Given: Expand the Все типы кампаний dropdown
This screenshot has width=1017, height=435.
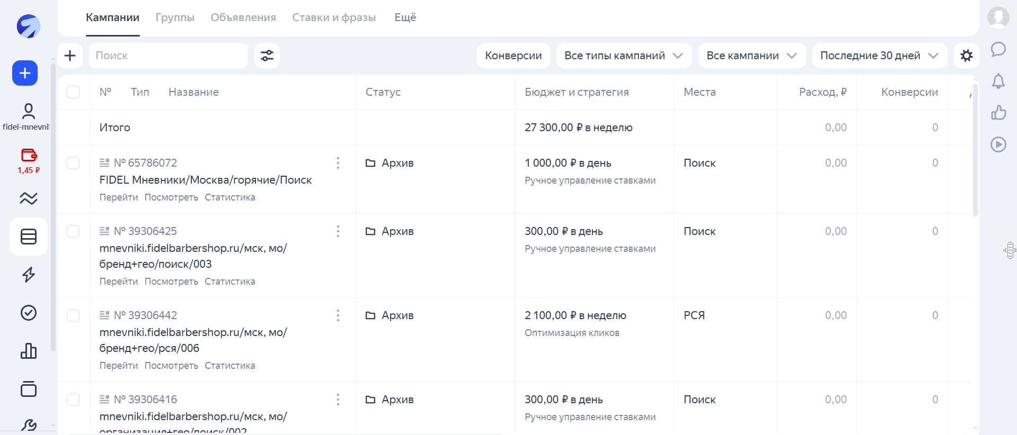Looking at the screenshot, I should 624,56.
